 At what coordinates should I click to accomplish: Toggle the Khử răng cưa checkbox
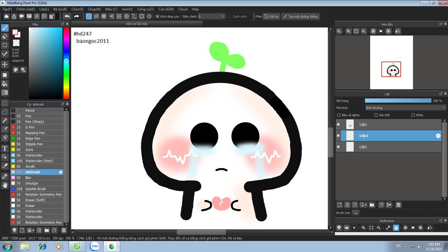(x=157, y=17)
